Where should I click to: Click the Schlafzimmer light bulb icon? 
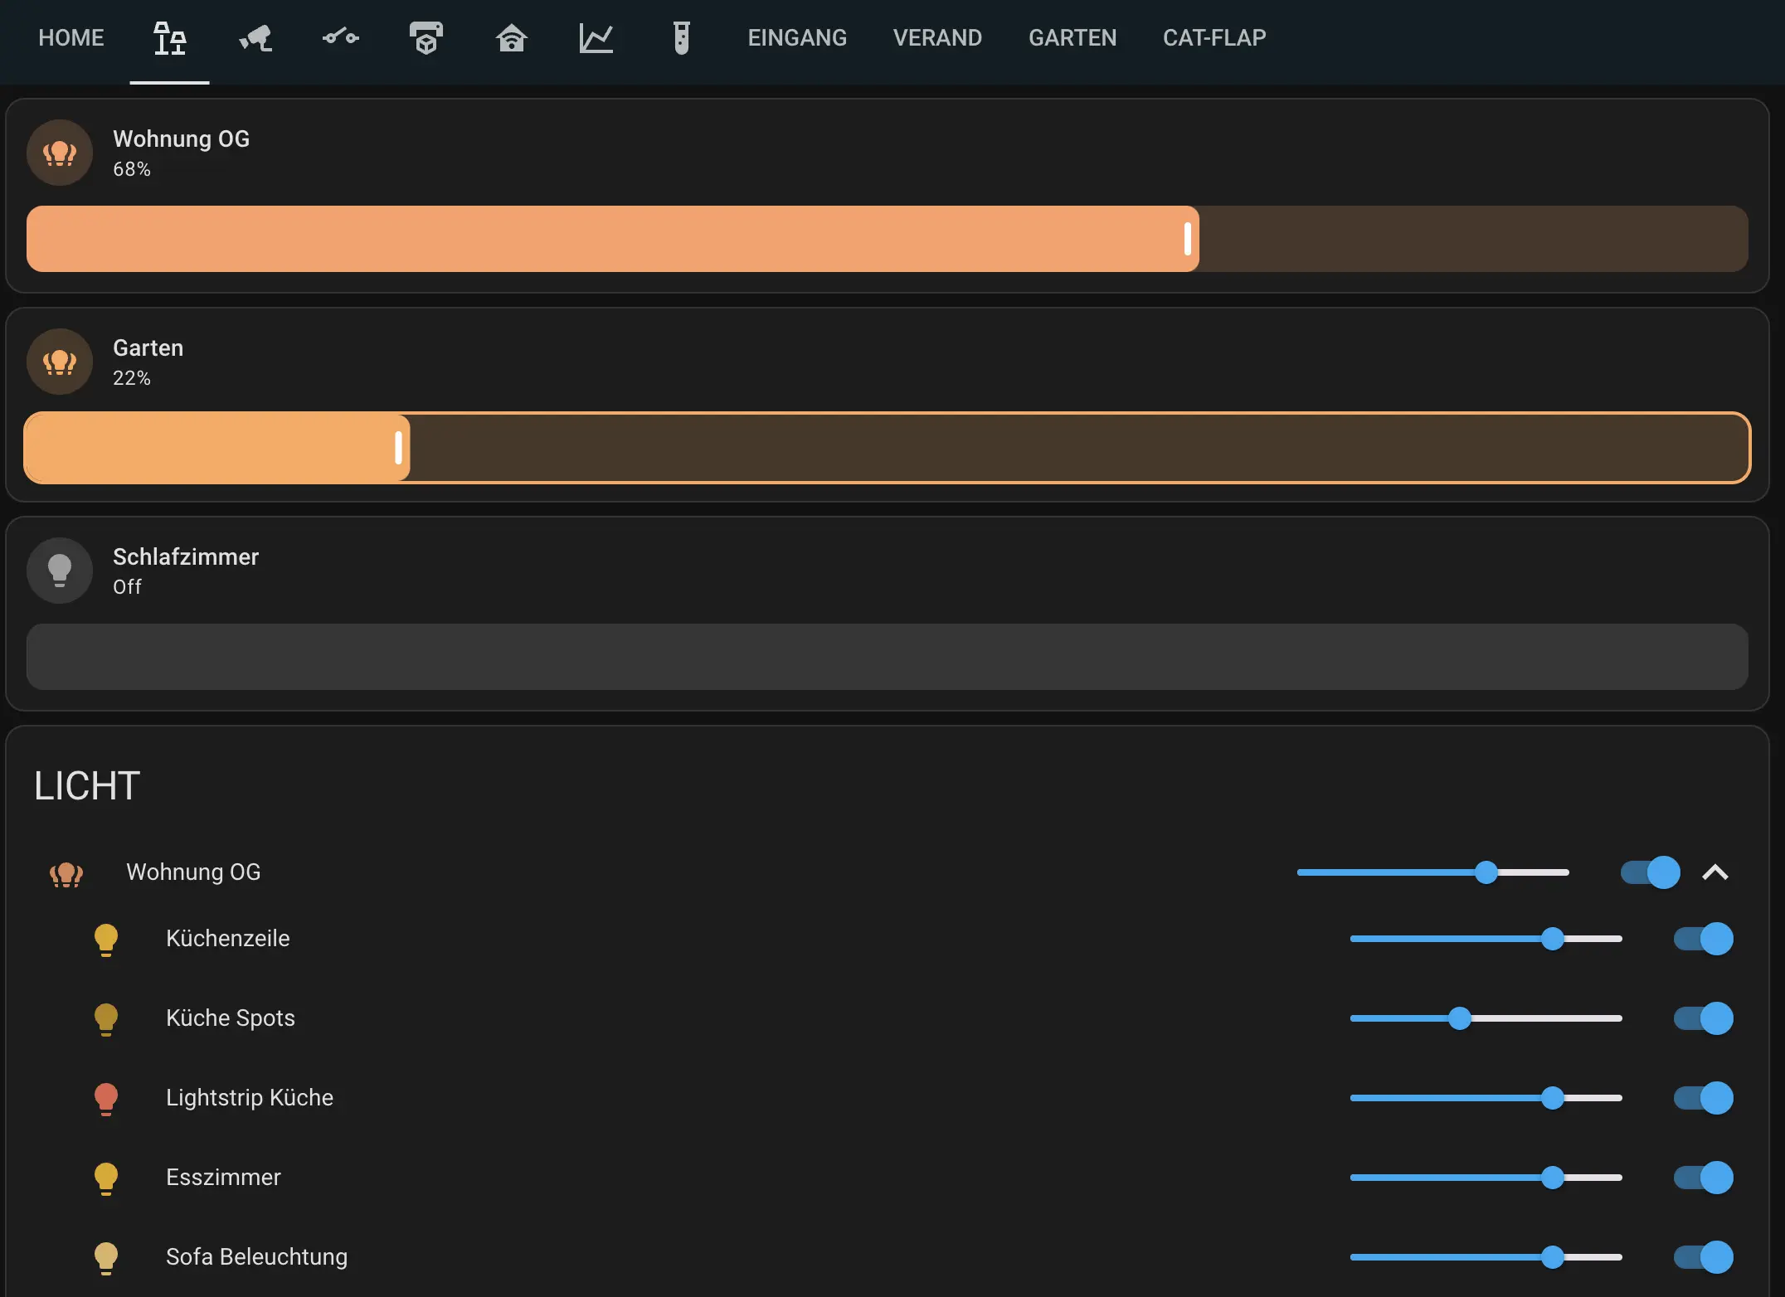(x=60, y=571)
